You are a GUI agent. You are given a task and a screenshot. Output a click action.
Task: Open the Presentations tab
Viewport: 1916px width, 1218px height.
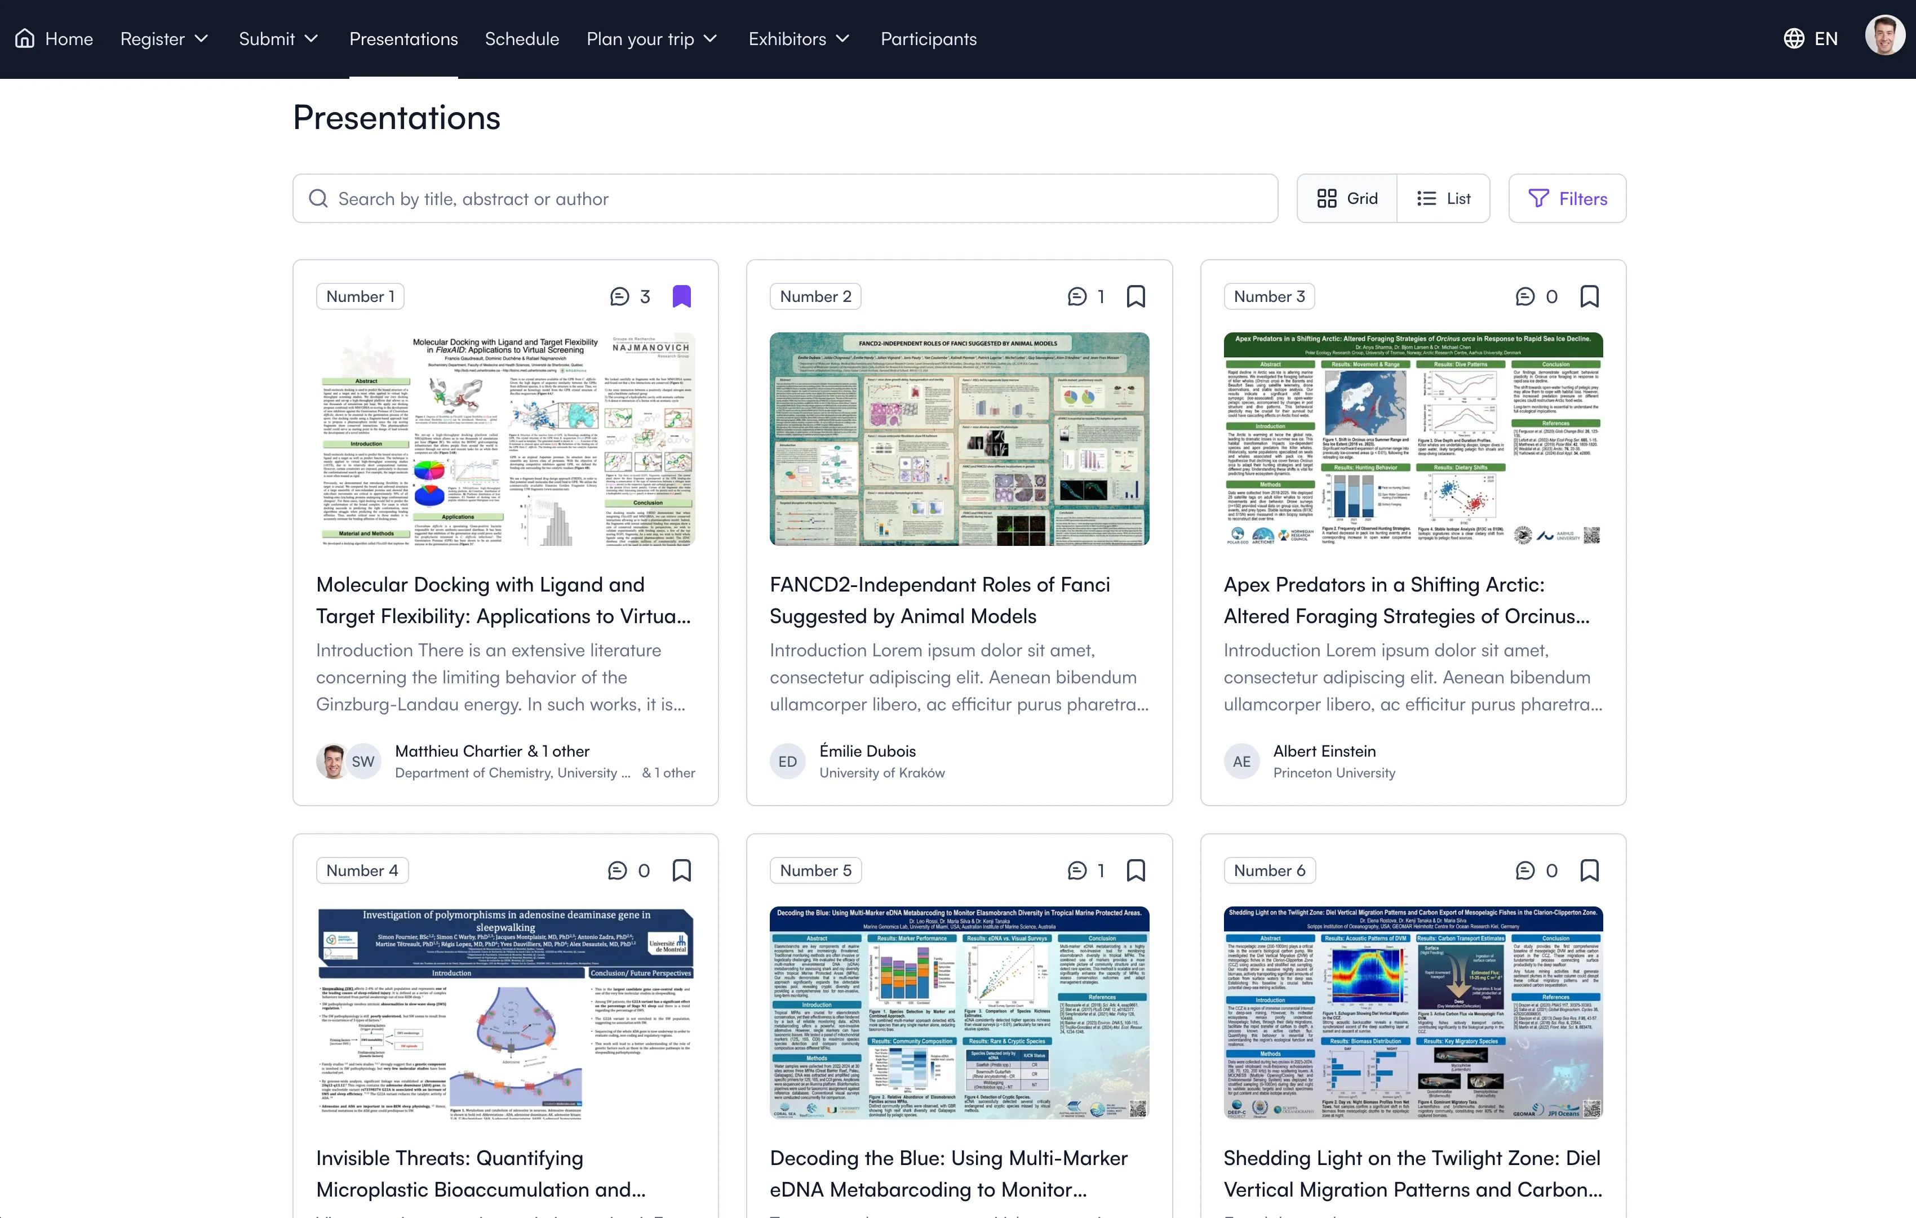[x=403, y=38]
